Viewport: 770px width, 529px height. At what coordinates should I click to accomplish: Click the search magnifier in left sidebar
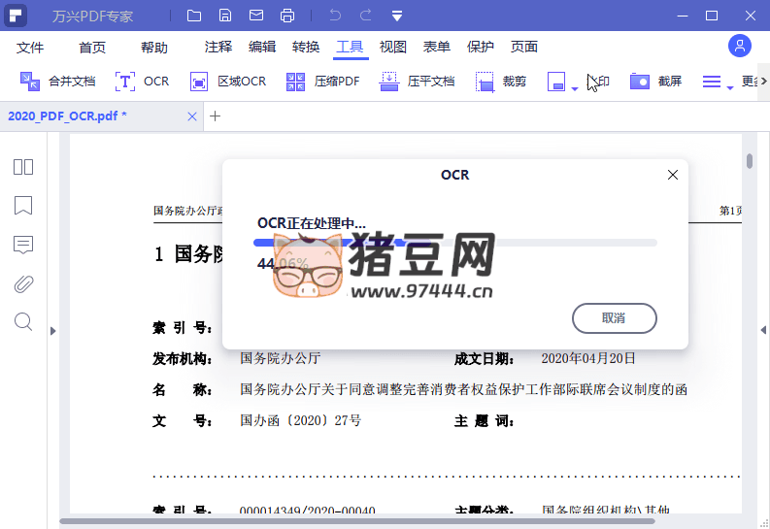point(23,322)
